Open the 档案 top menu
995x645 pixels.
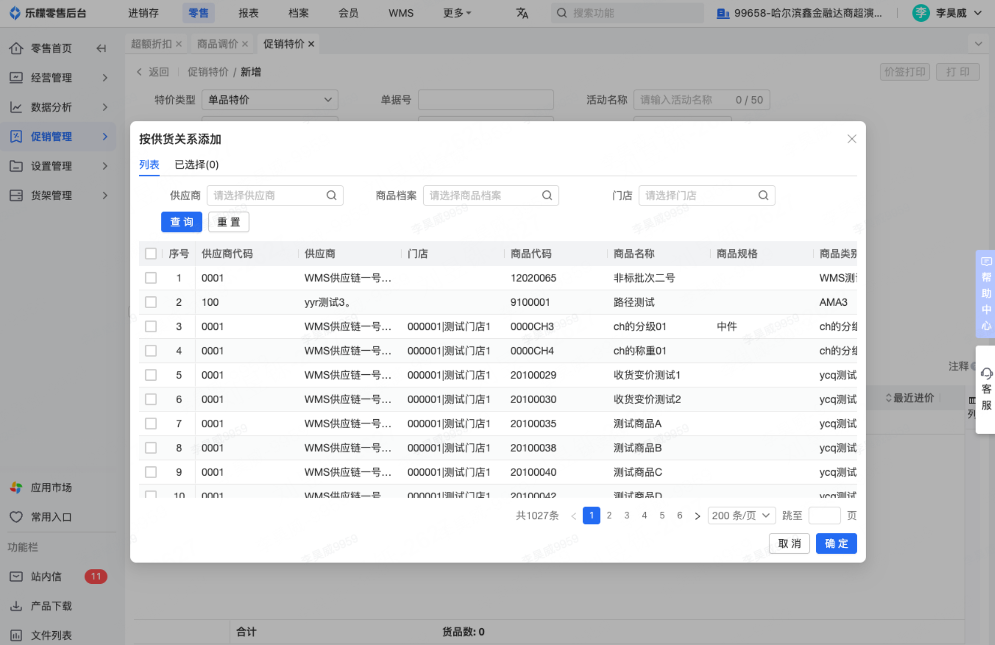click(298, 13)
